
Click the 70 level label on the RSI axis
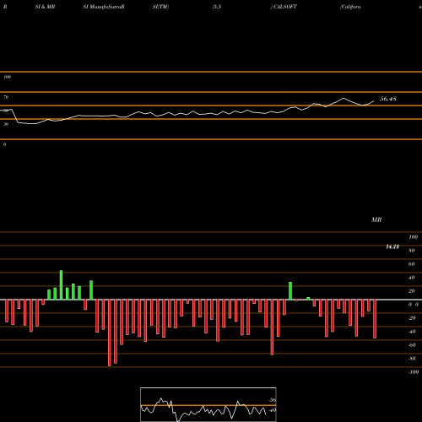point(6,97)
